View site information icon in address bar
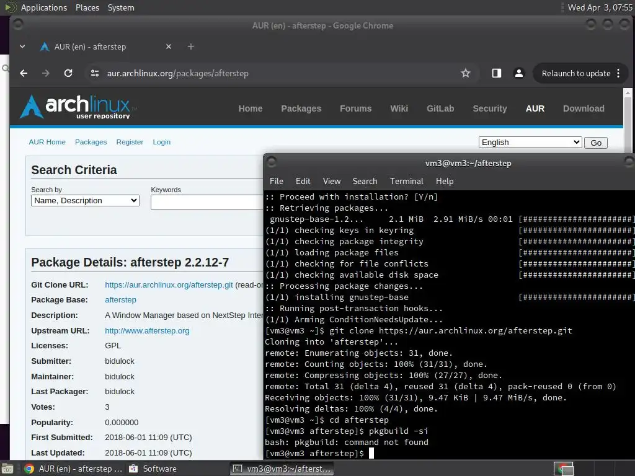The height and width of the screenshot is (476, 635). click(95, 73)
